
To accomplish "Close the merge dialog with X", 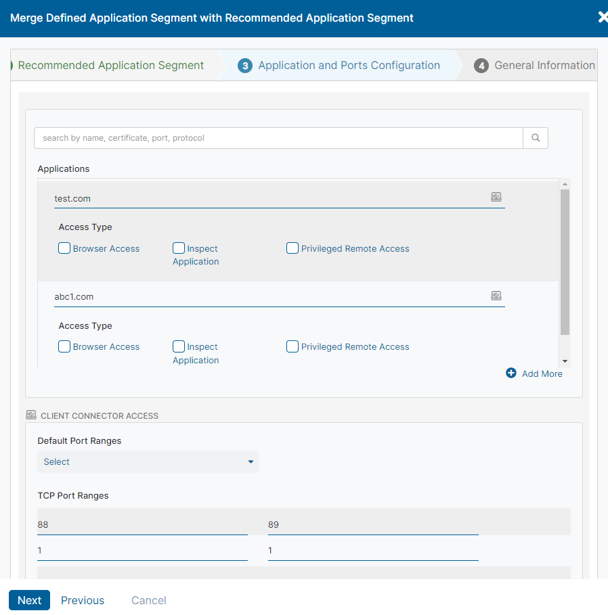I will click(602, 18).
